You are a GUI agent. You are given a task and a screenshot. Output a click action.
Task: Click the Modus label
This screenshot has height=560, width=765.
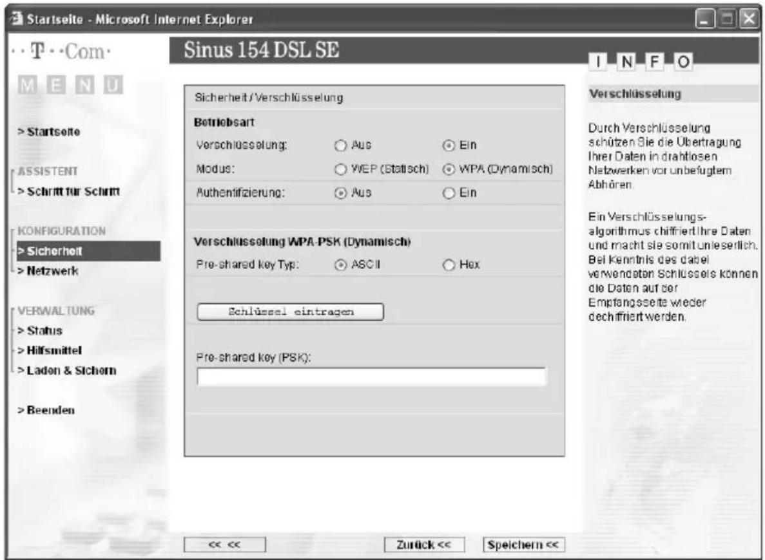click(215, 169)
